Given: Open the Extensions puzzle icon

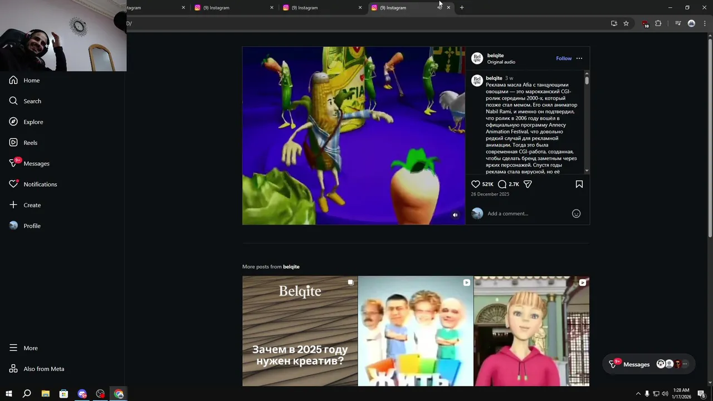Looking at the screenshot, I should pos(658,23).
